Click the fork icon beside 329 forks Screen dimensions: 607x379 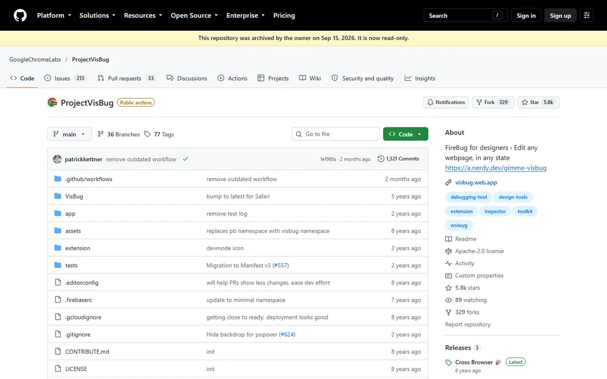coord(448,312)
